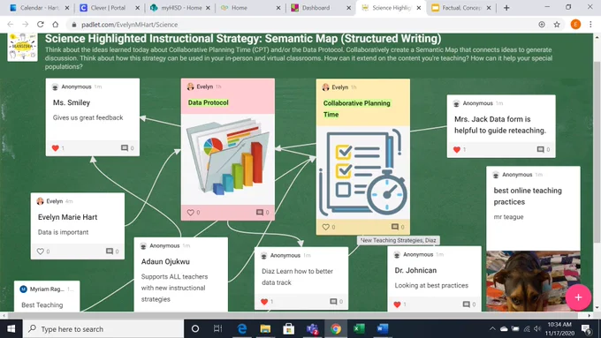Image resolution: width=601 pixels, height=338 pixels.
Task: Reload the padlet page
Action: (41, 25)
